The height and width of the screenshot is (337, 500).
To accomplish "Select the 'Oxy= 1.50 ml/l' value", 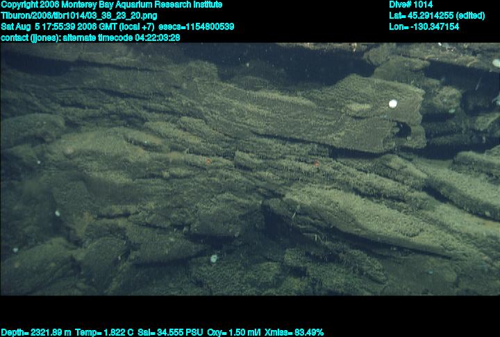I will coord(234,333).
